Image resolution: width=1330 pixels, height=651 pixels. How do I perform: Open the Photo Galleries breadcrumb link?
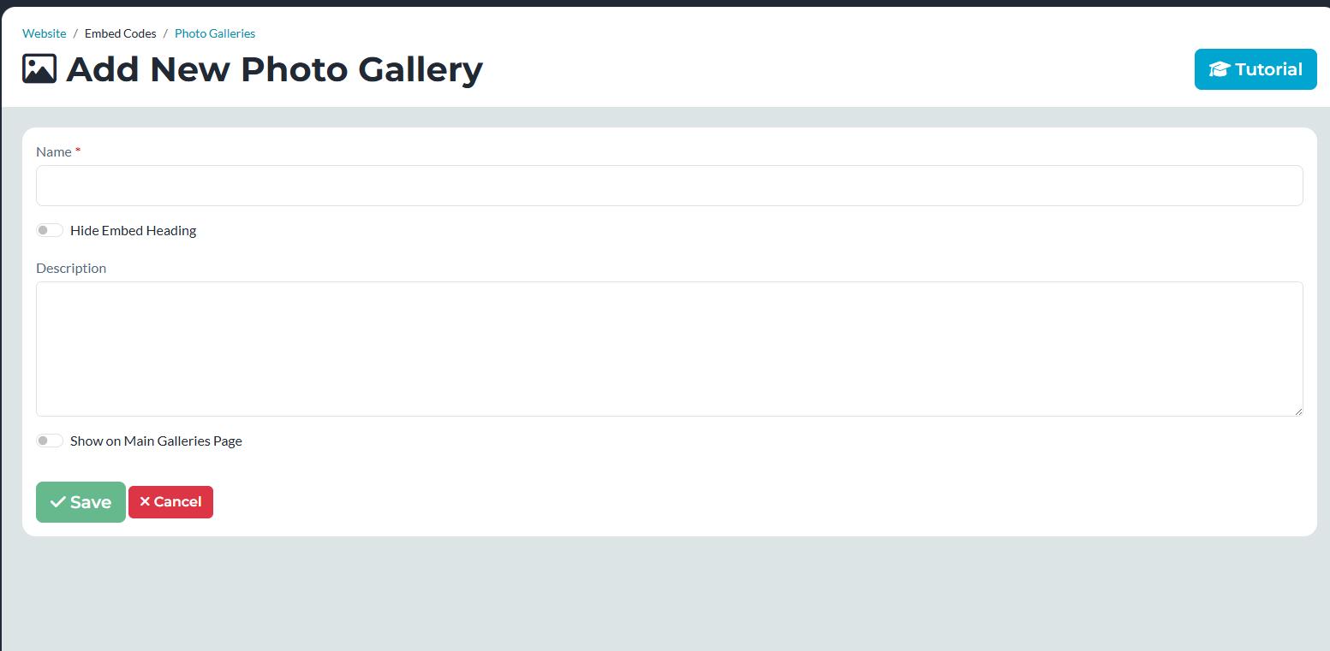[215, 33]
